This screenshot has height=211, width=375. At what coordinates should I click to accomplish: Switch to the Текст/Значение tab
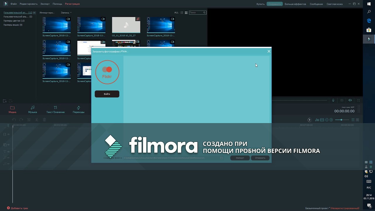[55, 110]
